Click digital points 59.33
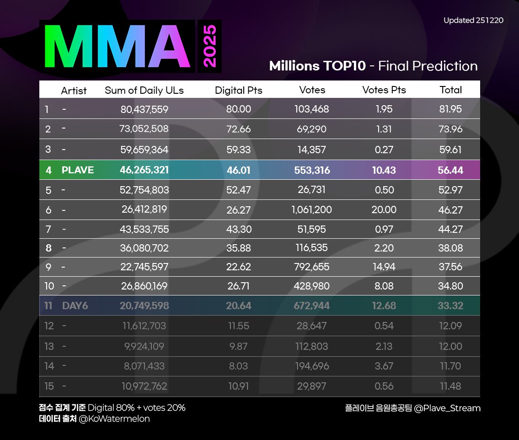Screen dimensions: 519x440 238,150
